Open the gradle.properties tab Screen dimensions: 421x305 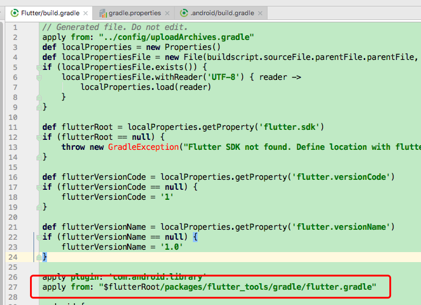coord(135,13)
